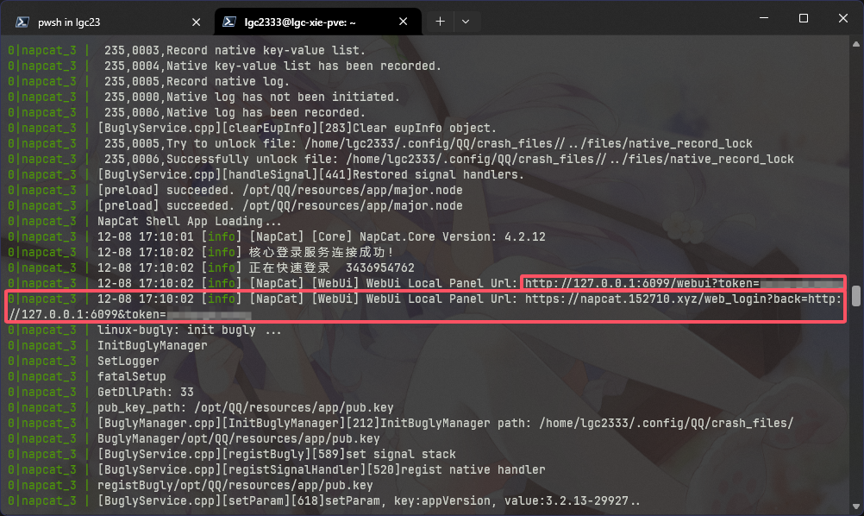Viewport: 864px width, 516px height.
Task: Click the QQ number 3436954762
Action: click(379, 267)
